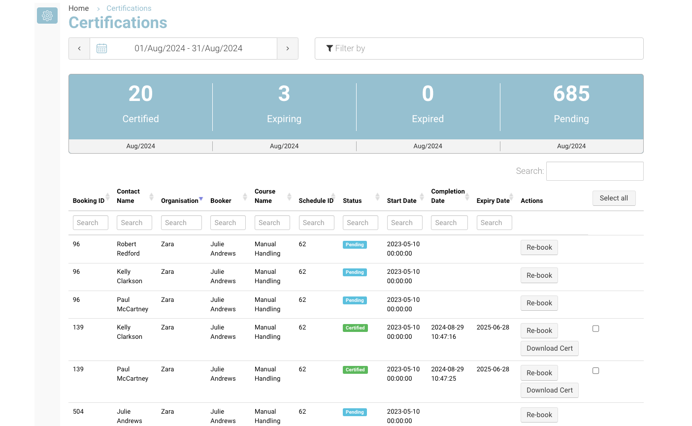This screenshot has width=692, height=426.
Task: Go to previous date range arrow
Action: tap(79, 48)
